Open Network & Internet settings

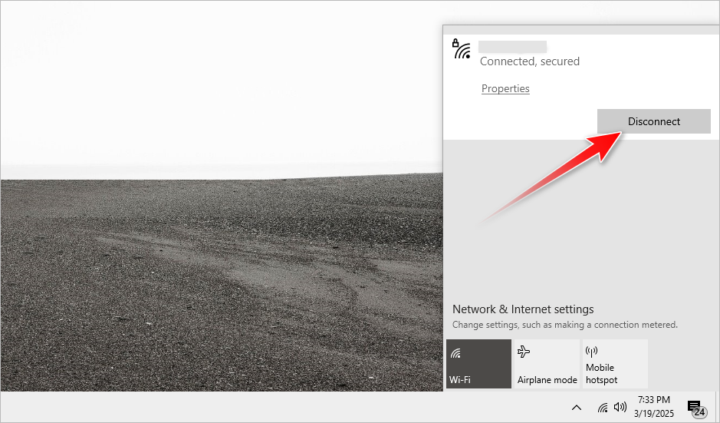click(x=523, y=309)
